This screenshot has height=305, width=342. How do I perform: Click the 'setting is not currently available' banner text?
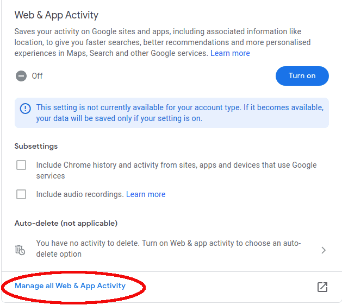pos(180,113)
